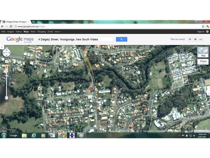Email the map using envelope icon
This screenshot has height=158, width=210.
click(x=195, y=39)
